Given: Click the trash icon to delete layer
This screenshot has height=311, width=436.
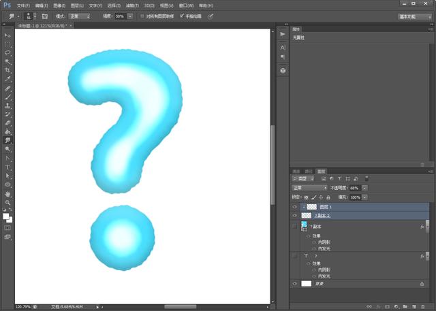Looking at the screenshot, I should [422, 306].
